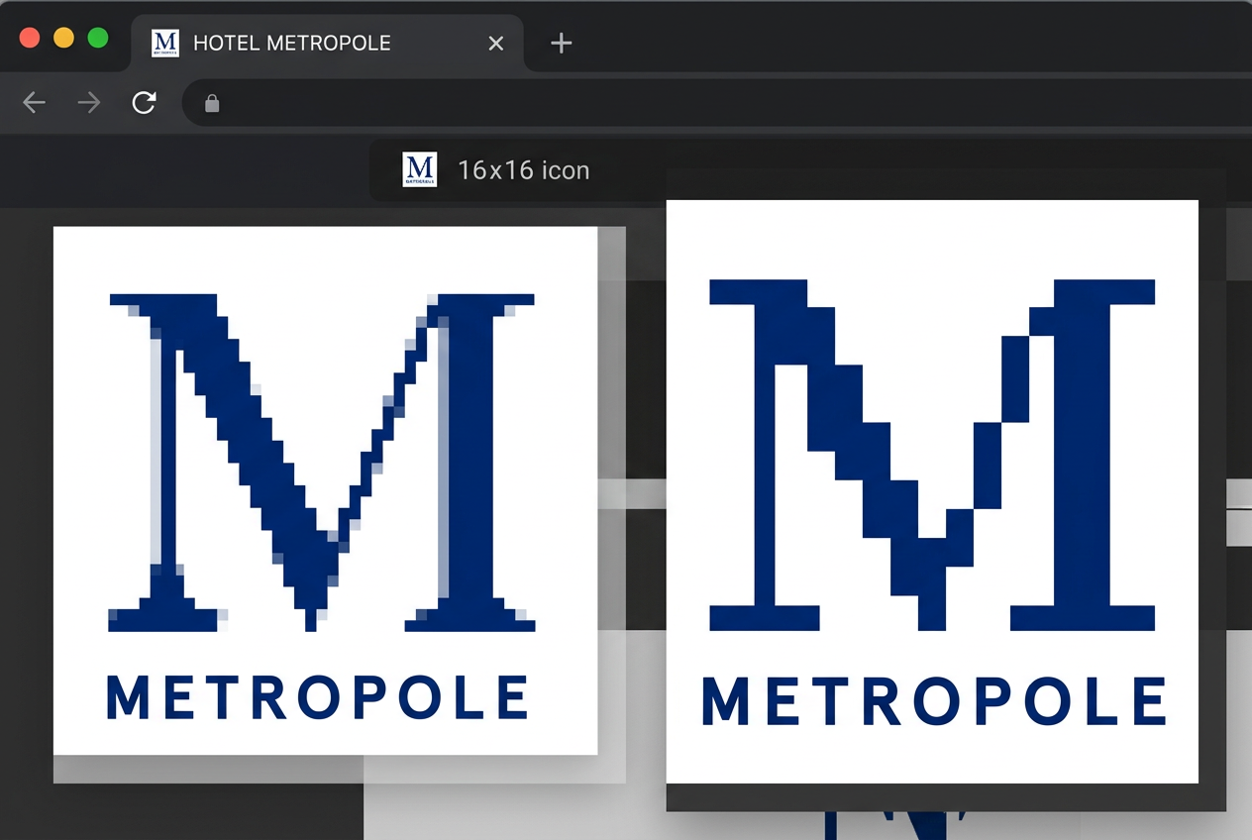Open a new tab with plus button
Screen dimensions: 1252x840
562,43
